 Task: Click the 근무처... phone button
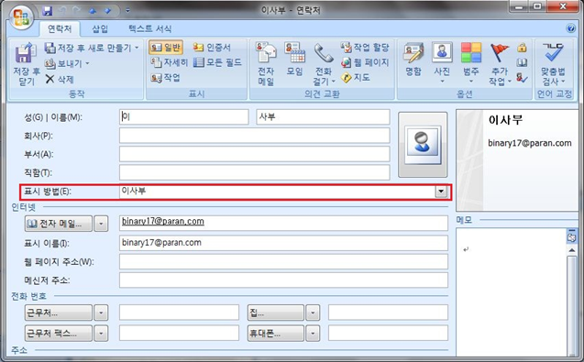click(x=59, y=313)
